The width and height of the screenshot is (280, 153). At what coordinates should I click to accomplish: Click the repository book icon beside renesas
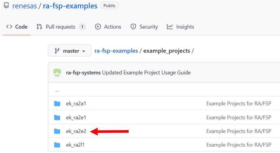pos(6,5)
